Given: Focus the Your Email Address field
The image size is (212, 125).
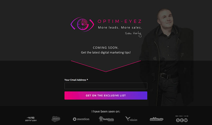Looking at the screenshot, I should [x=106, y=86].
